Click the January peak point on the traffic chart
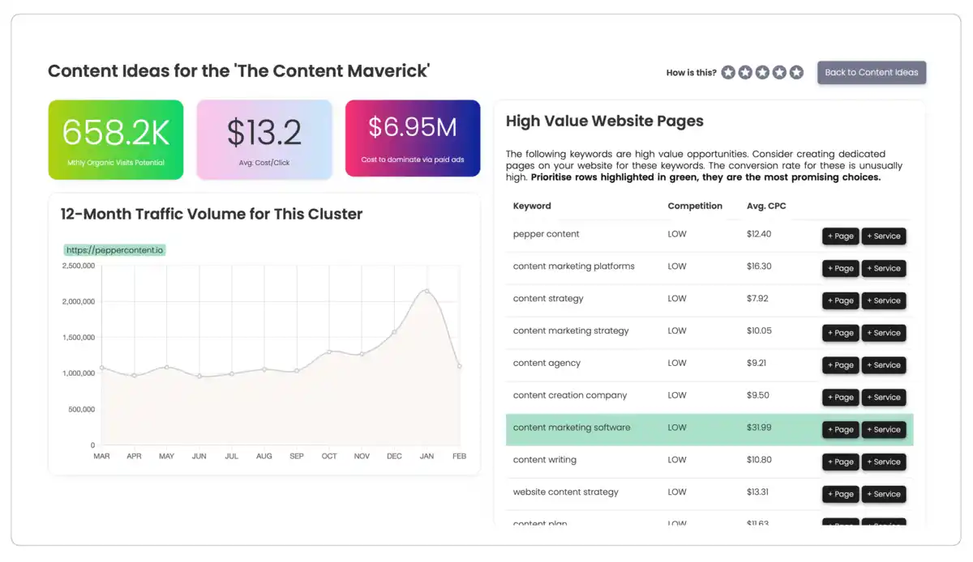This screenshot has width=973, height=562. tap(426, 292)
